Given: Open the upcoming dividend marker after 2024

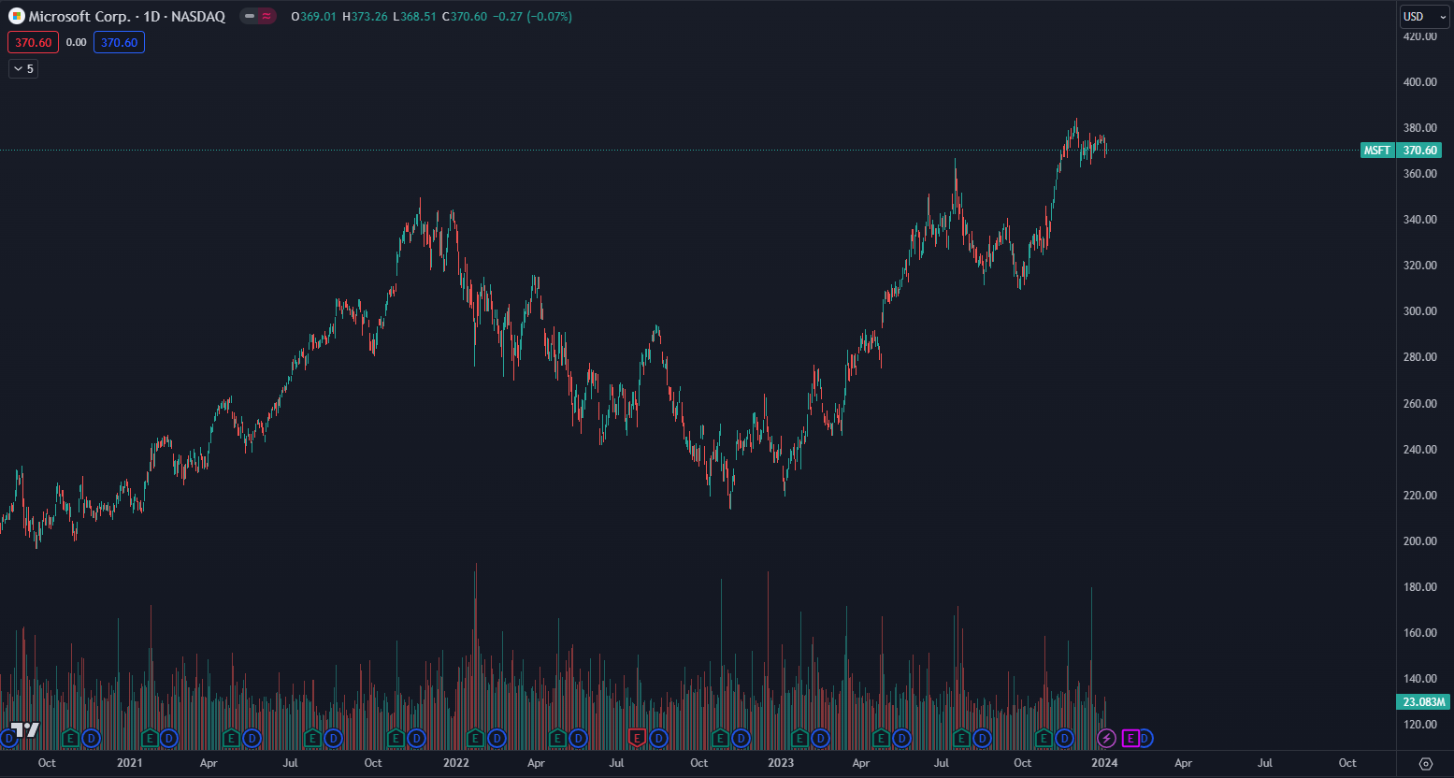Looking at the screenshot, I should (1144, 738).
